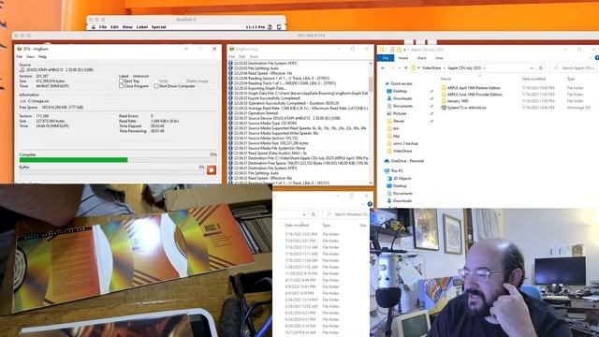Screen dimensions: 599x337
Task: Sort by Size column in lower Explorer
Action: tap(362, 226)
